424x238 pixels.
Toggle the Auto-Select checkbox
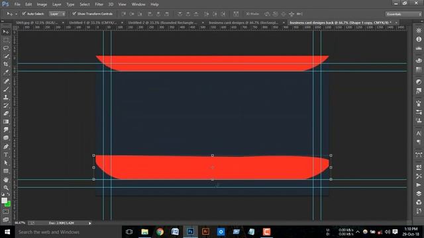click(x=24, y=13)
